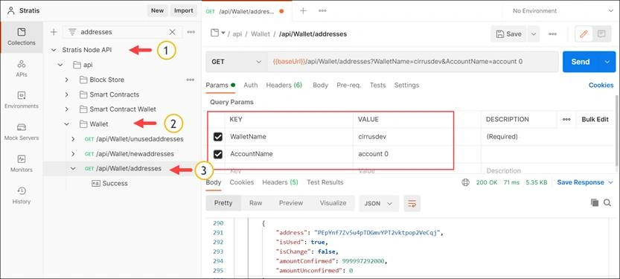Click the plus icon to create a collection

[54, 32]
